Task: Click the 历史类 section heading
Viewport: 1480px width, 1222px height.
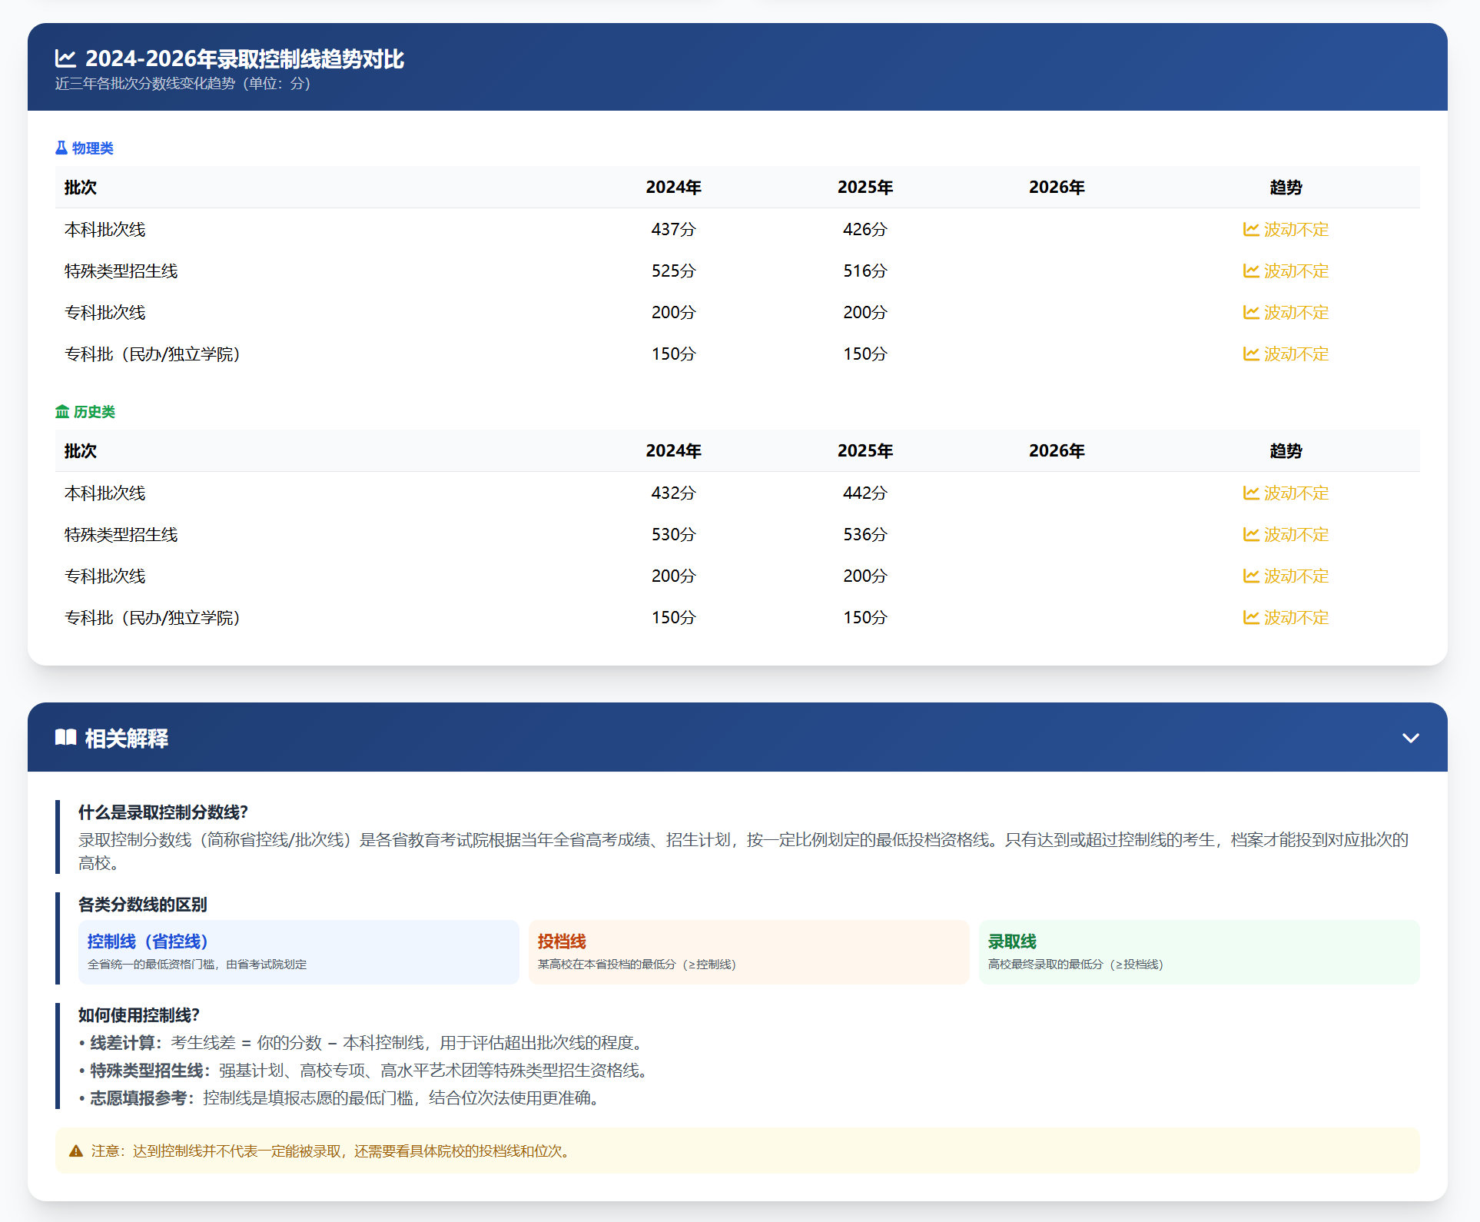Action: point(85,412)
